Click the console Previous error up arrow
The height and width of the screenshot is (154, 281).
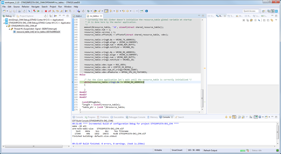coord(230,117)
